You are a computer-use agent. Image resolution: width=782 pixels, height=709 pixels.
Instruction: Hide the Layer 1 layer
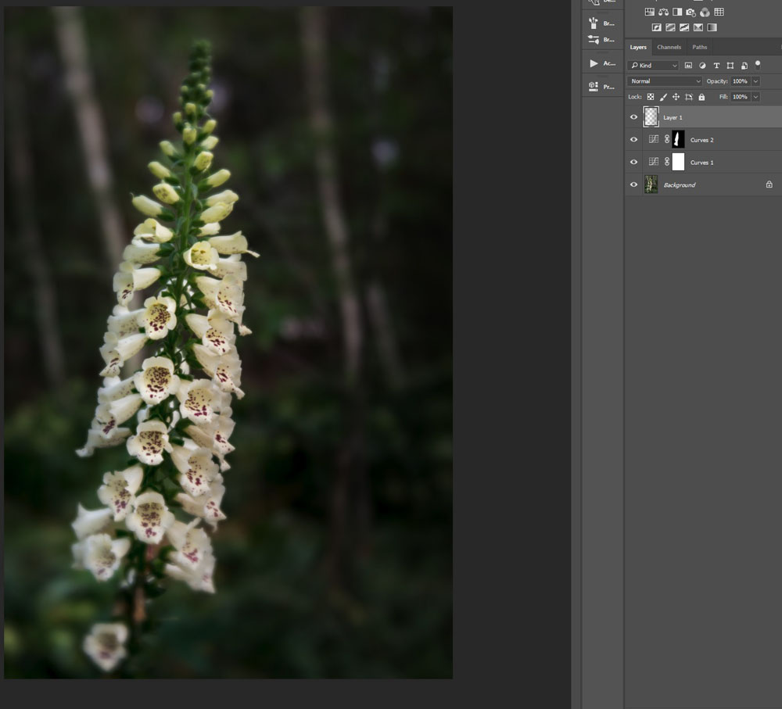click(x=633, y=117)
